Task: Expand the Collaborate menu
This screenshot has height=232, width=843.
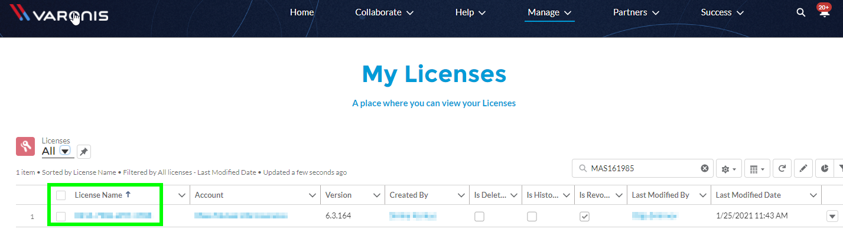Action: pyautogui.click(x=384, y=12)
